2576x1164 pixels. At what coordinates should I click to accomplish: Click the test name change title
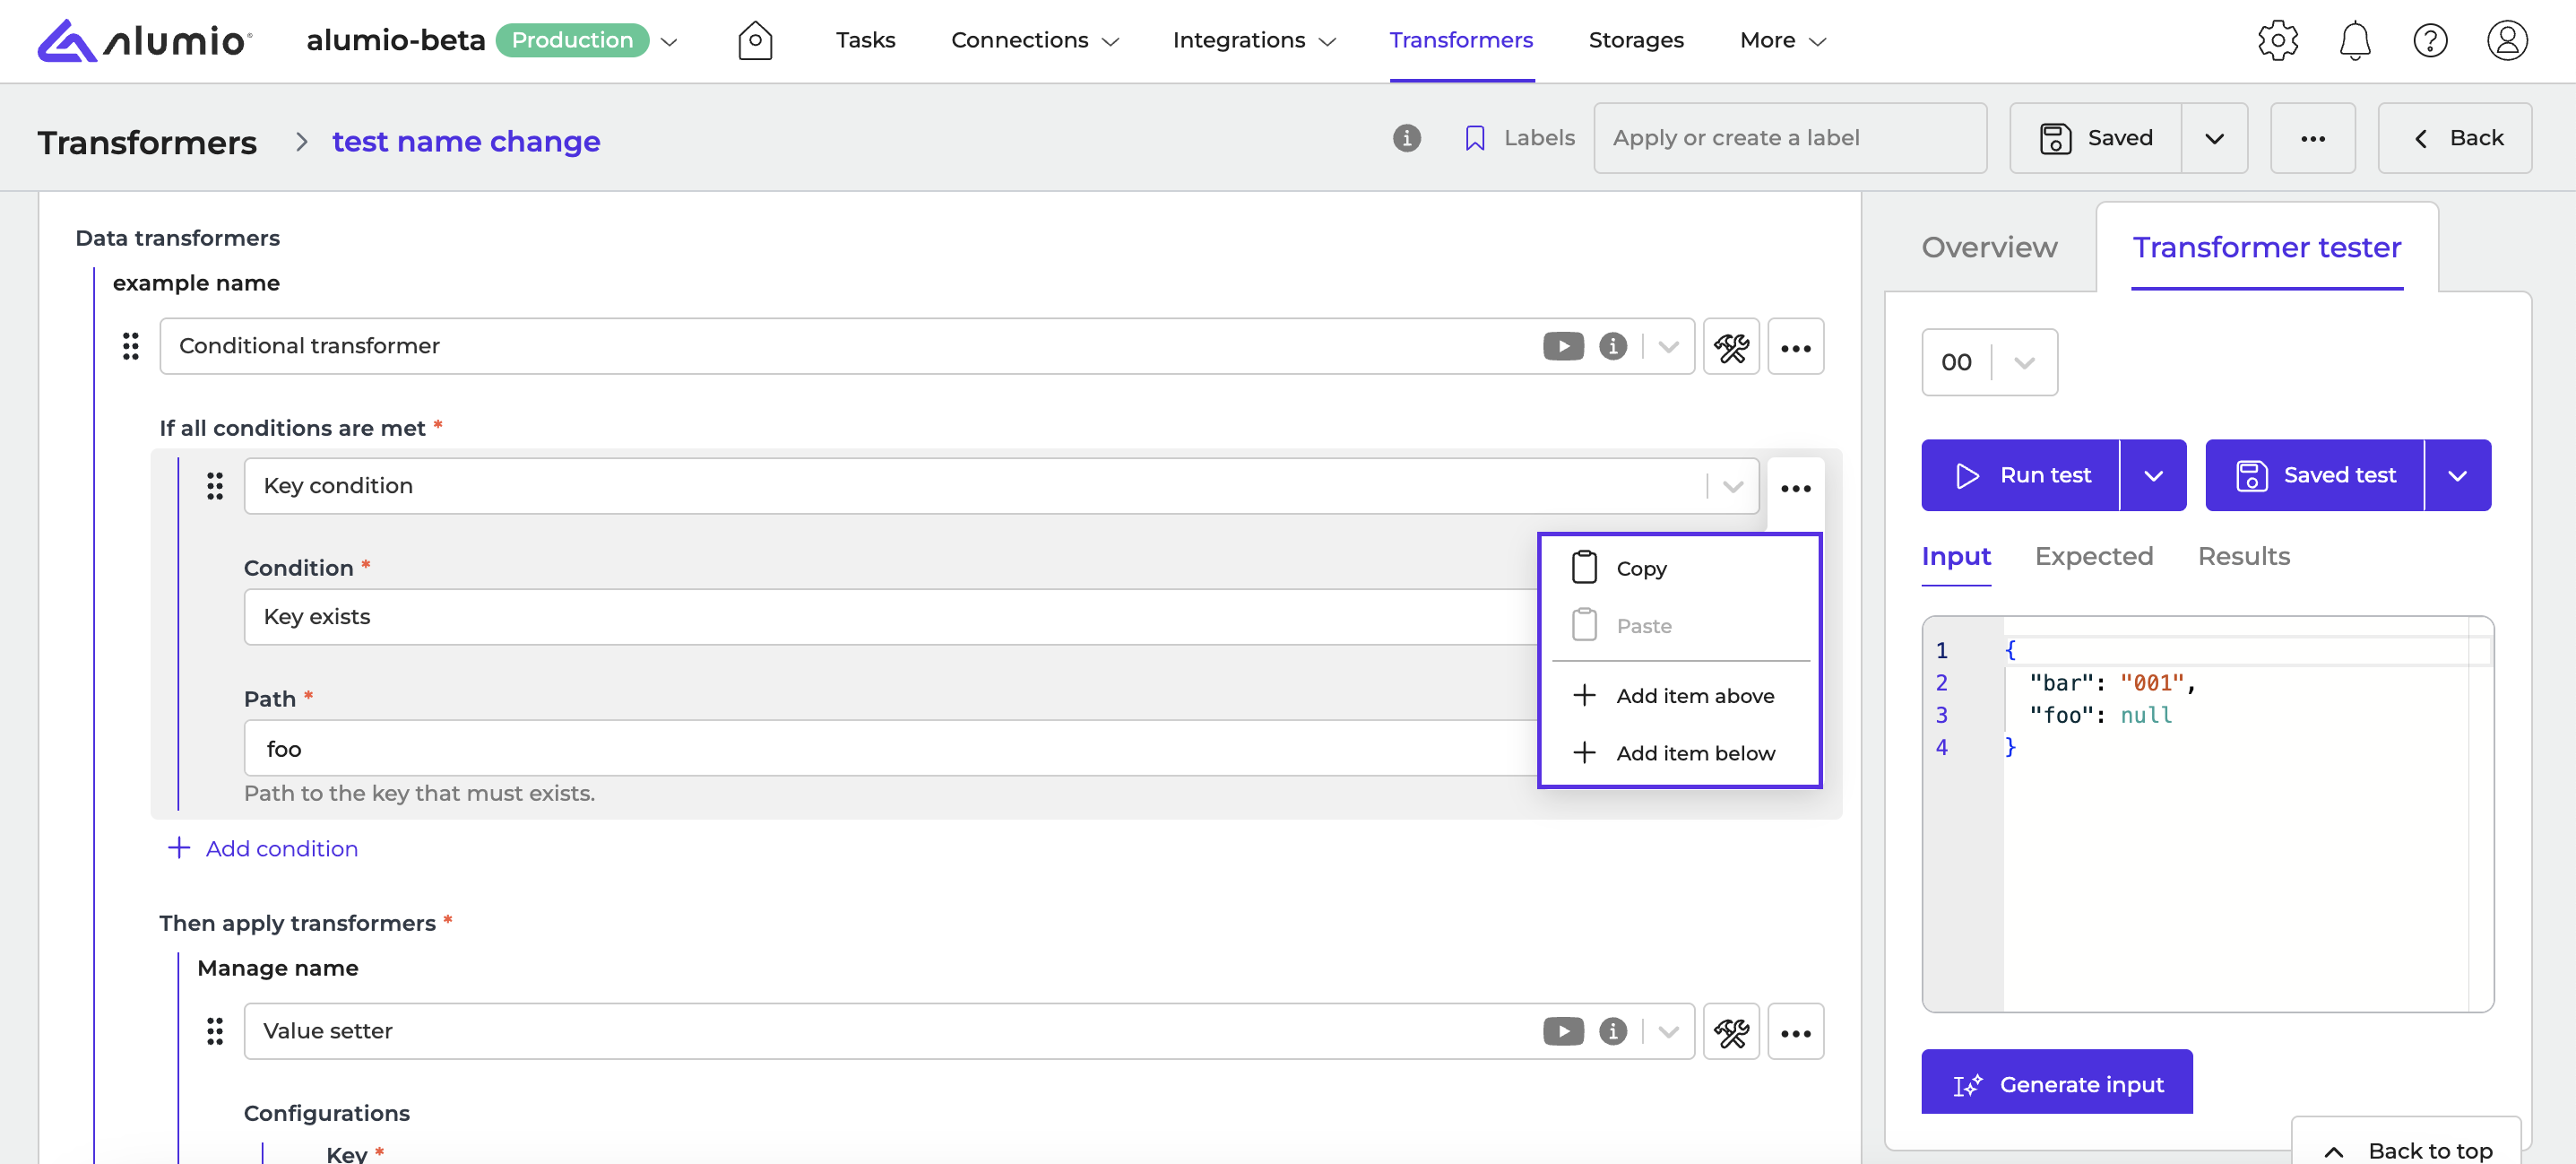pyautogui.click(x=466, y=142)
